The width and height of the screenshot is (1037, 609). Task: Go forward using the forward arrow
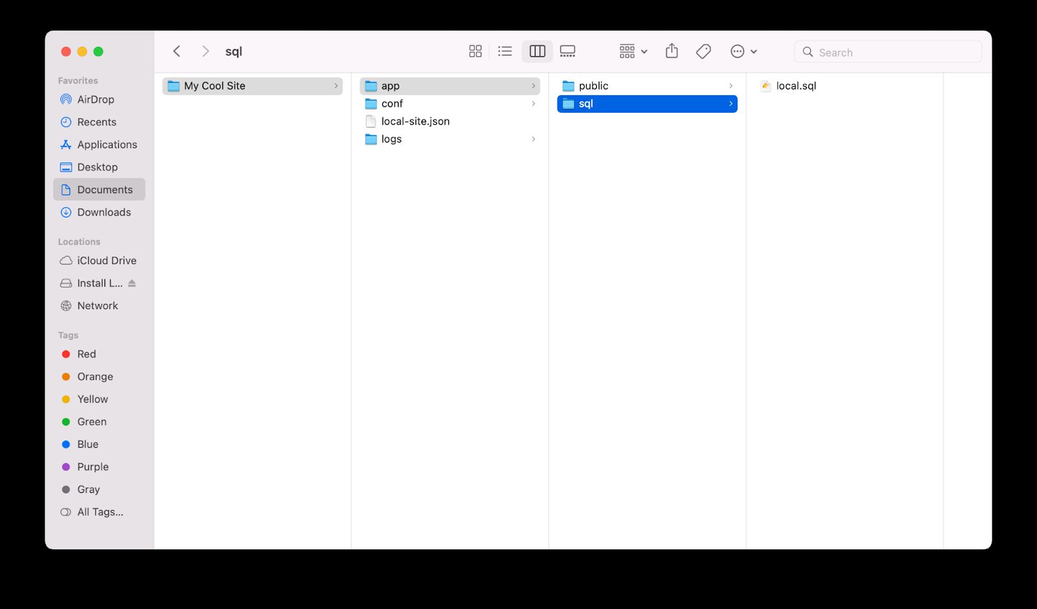click(205, 51)
